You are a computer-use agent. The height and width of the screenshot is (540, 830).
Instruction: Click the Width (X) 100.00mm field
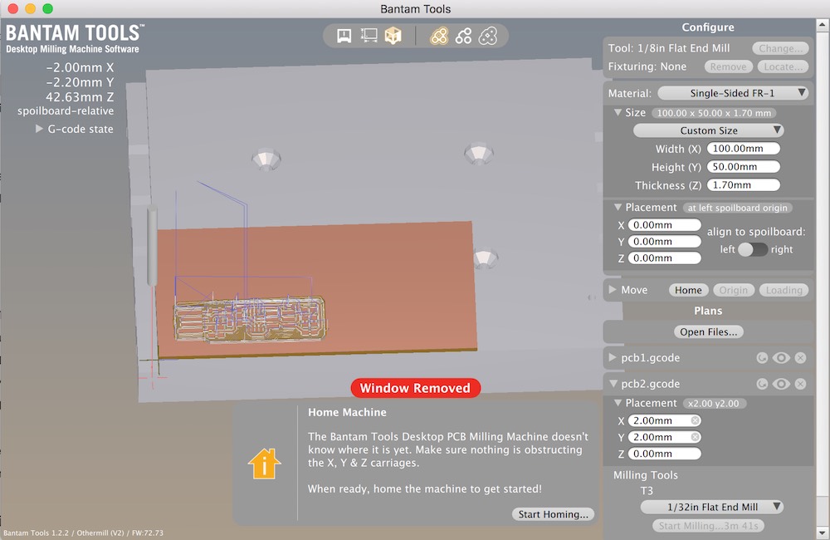coord(743,149)
